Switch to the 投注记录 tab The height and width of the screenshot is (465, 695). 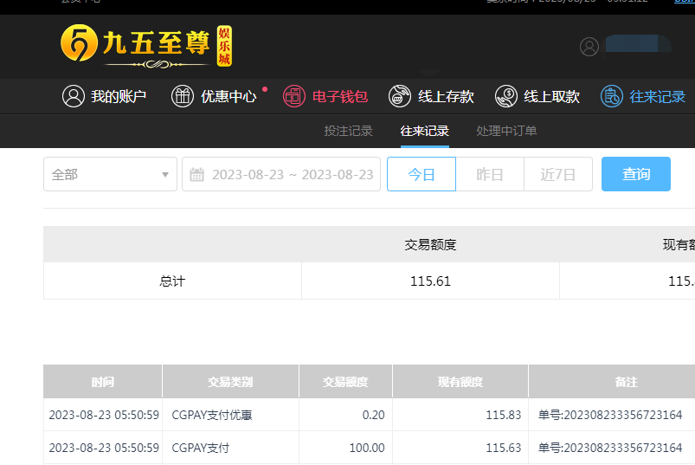[348, 131]
